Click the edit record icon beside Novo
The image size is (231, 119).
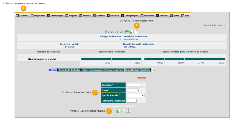point(132,32)
